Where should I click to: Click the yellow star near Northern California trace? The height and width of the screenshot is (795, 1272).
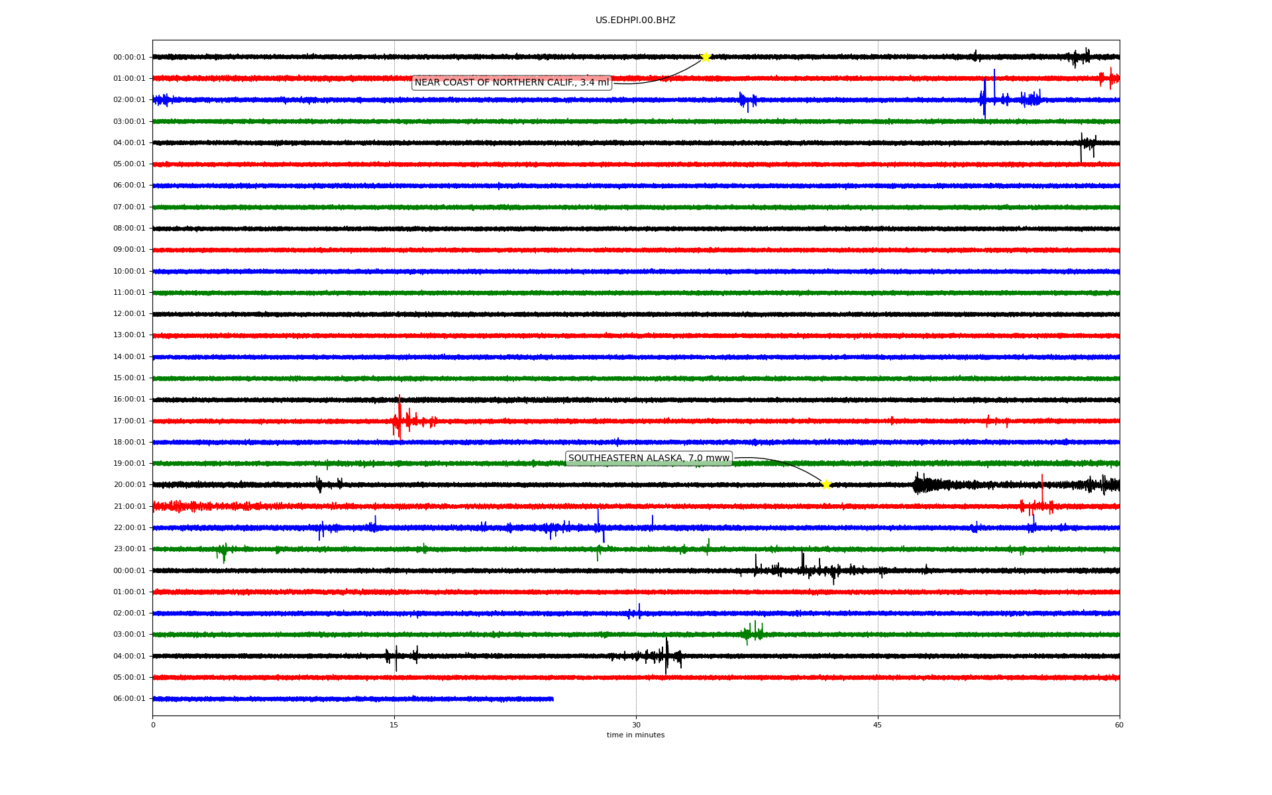coord(706,57)
